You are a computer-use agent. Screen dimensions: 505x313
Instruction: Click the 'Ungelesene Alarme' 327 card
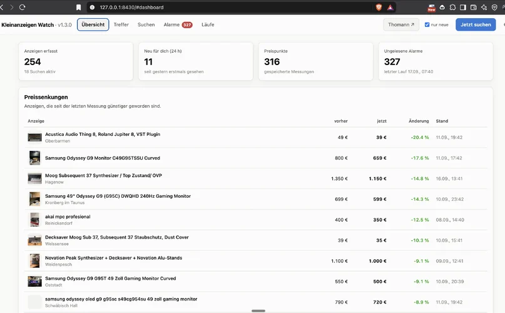(x=436, y=61)
